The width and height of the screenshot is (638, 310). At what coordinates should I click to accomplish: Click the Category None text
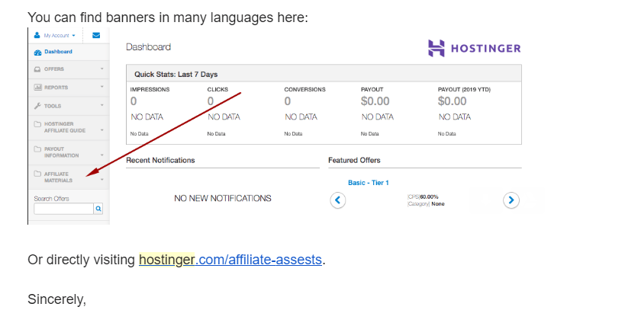[426, 204]
